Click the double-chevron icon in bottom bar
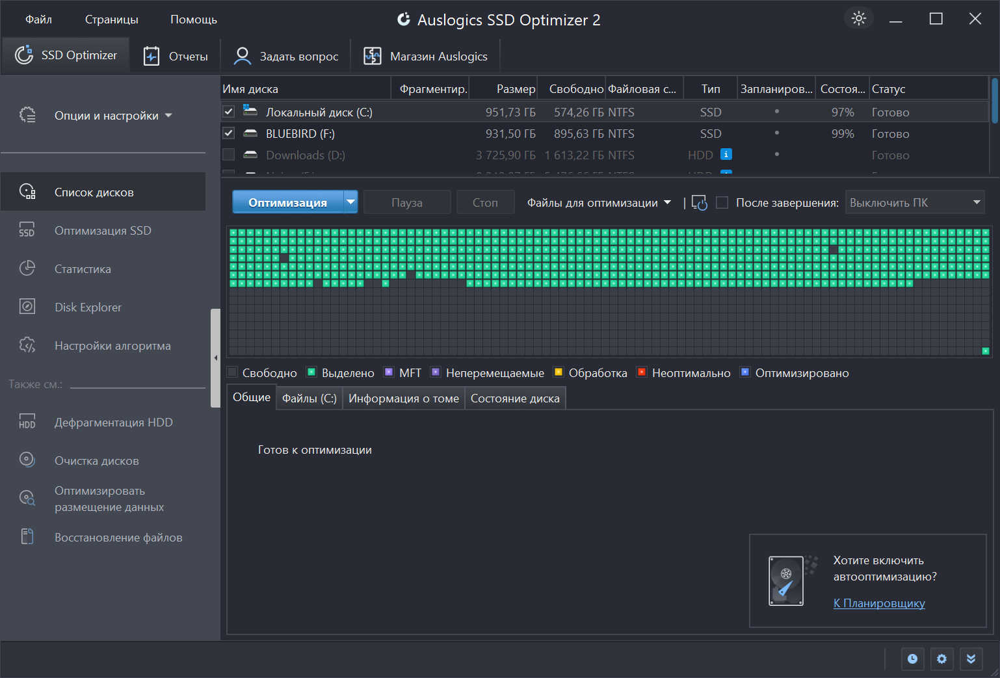This screenshot has width=1000, height=678. point(971,659)
